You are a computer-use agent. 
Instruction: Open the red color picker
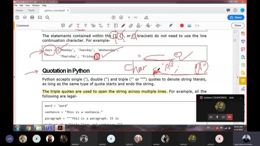pos(182,26)
